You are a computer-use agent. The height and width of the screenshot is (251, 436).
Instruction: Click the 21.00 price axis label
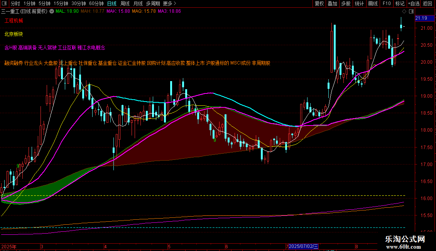(x=426, y=28)
